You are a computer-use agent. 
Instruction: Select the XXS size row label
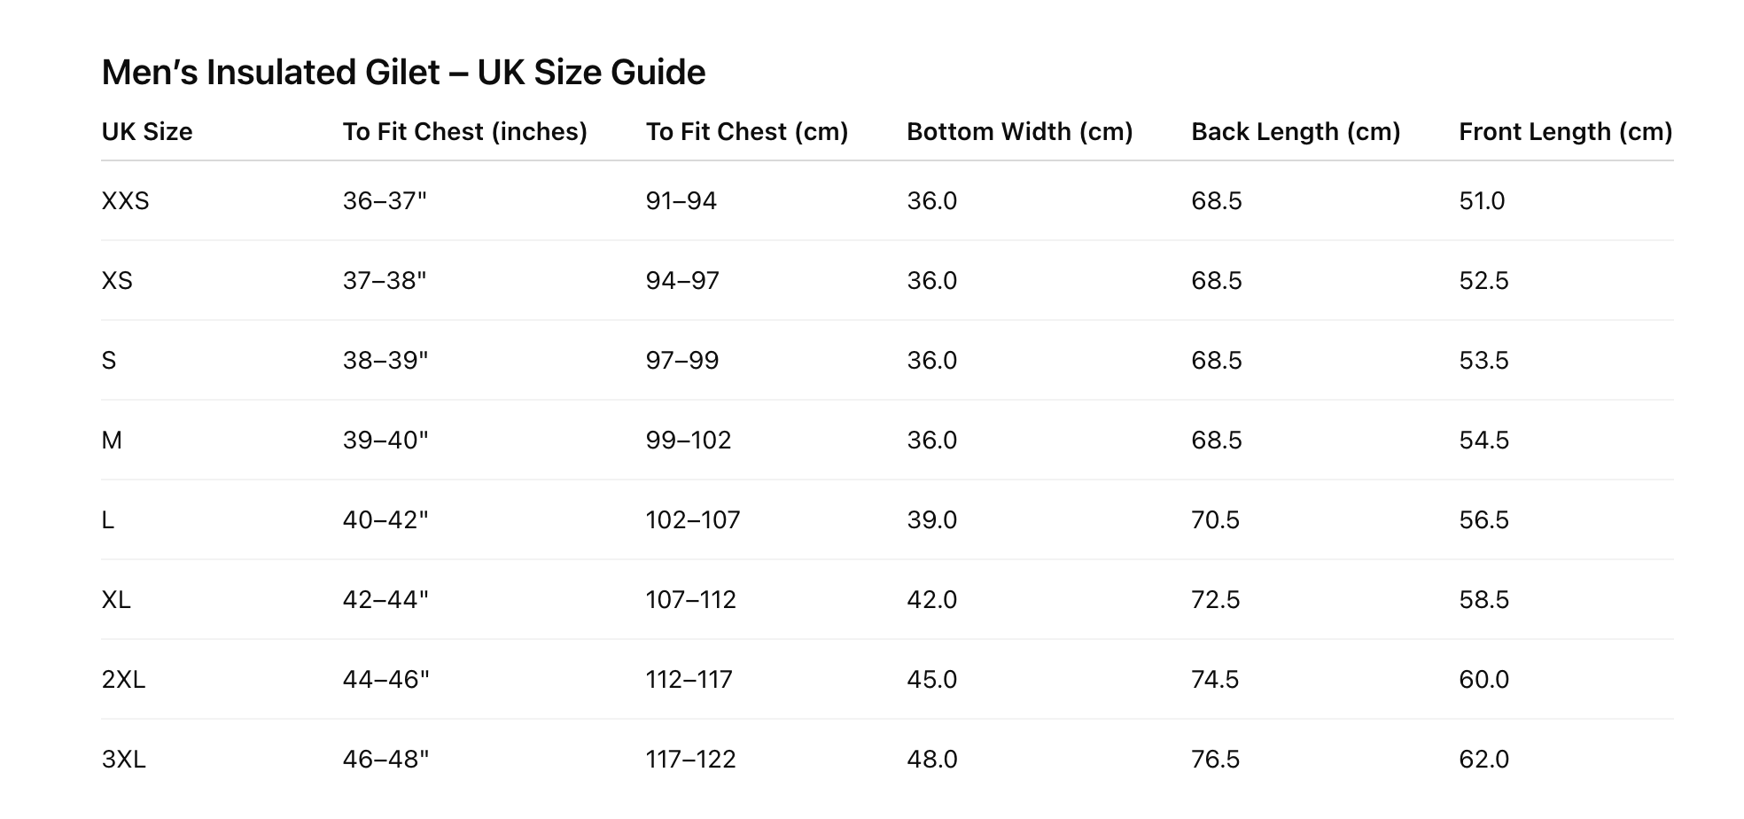click(x=125, y=201)
